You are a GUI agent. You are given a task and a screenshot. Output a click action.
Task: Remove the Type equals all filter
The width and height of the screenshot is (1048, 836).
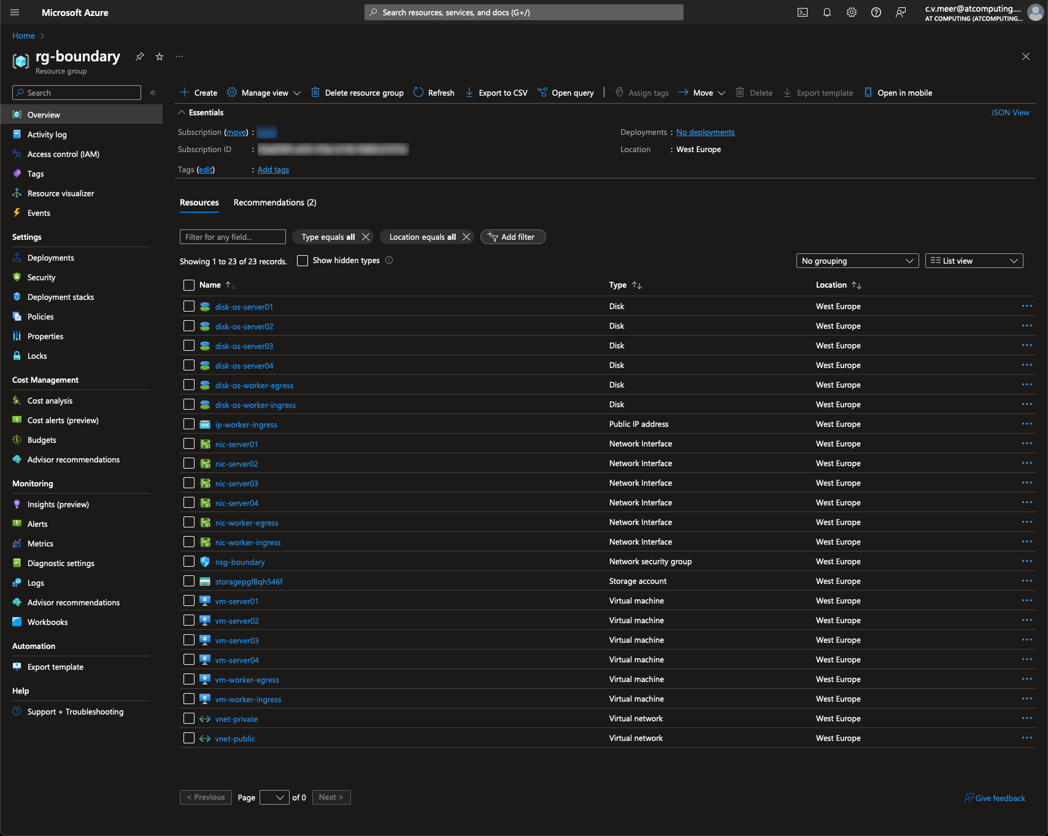point(366,237)
